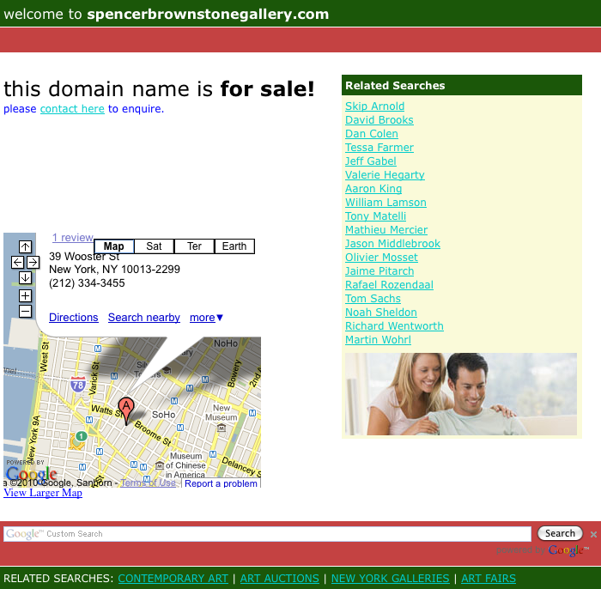Open Directions for 39 Wooster St

click(x=74, y=318)
